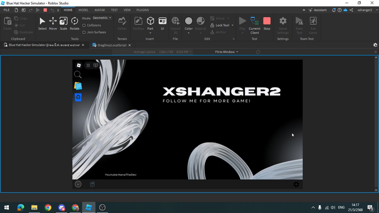
Task: Show hidden system tray icons
Action: tap(313, 207)
